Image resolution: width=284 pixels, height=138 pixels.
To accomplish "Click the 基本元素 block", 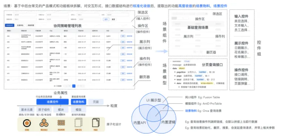I will tap(27, 110).
